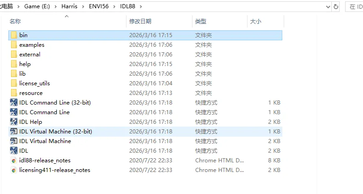Screen dimensions: 363x194
Task: Click the licensing411-release_notes Chrome file icon
Action: coord(14,170)
